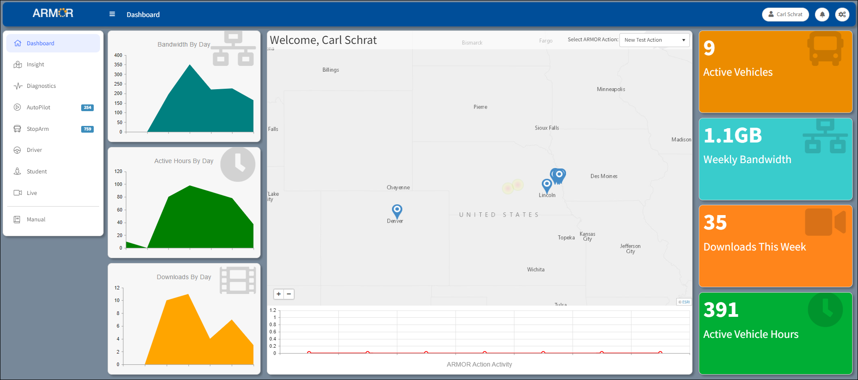Click the ARMOR logo in the header
This screenshot has width=858, height=380.
click(53, 13)
